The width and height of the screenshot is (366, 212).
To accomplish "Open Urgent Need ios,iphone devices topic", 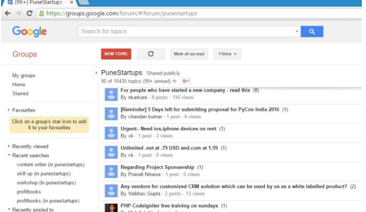I will point(168,129).
